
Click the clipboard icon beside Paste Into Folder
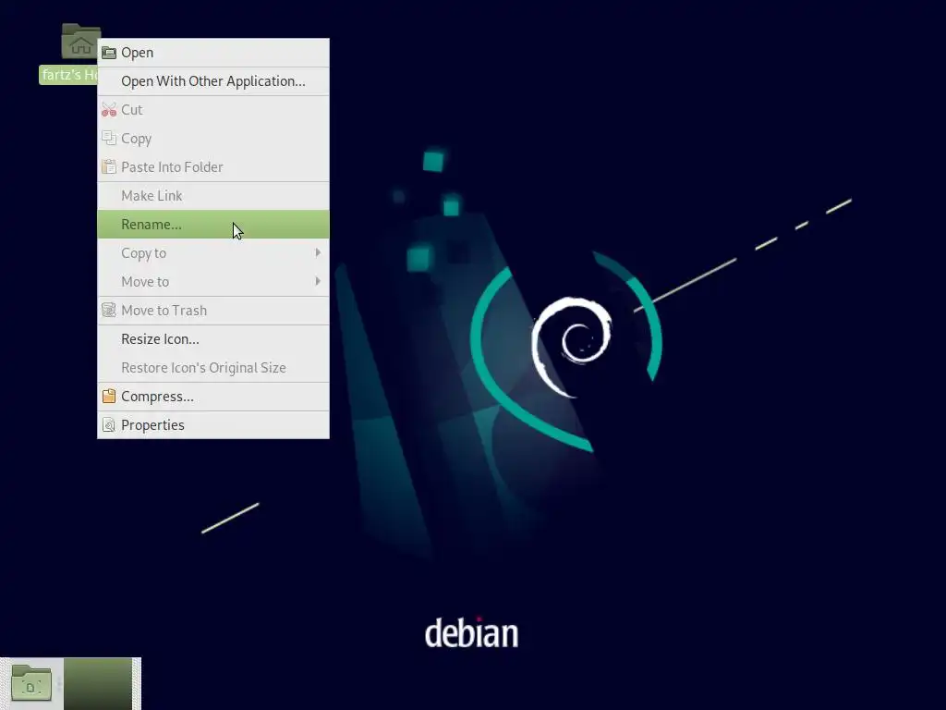click(x=109, y=167)
